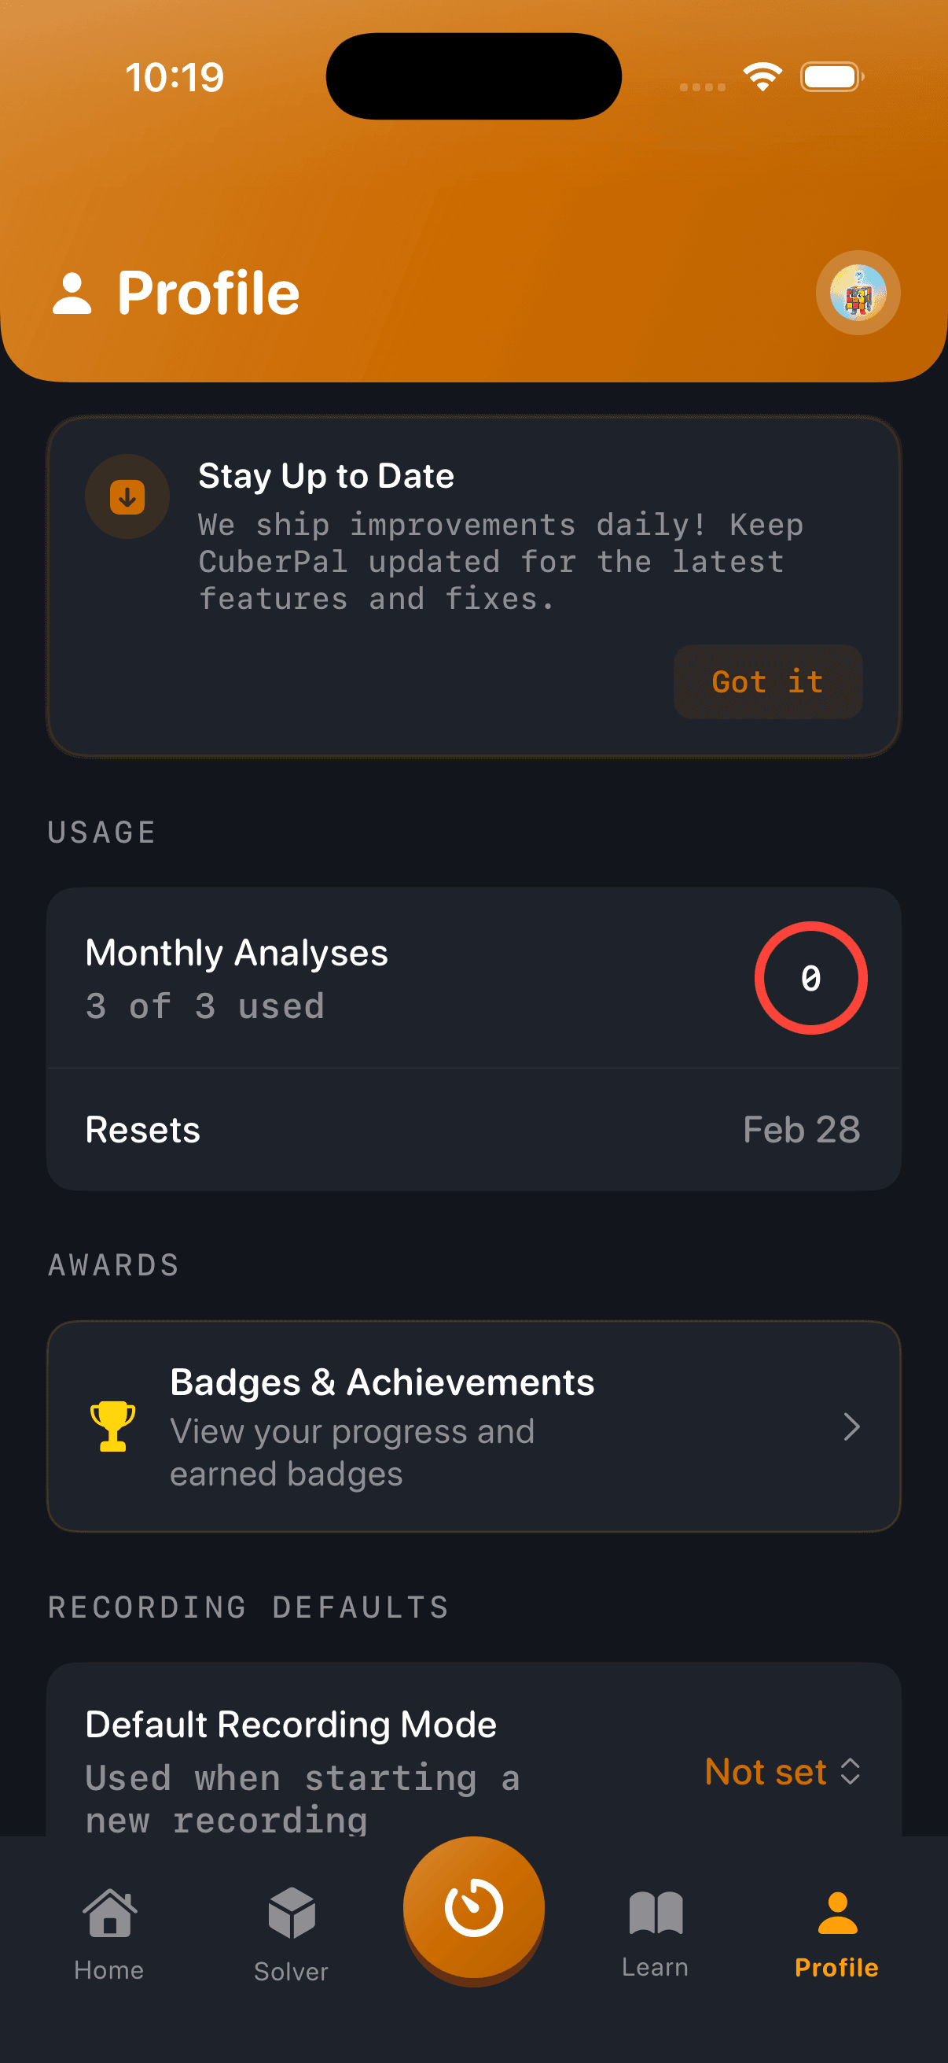This screenshot has height=2063, width=948.
Task: Open the Default Recording Mode 'Not set' picker
Action: point(766,1772)
